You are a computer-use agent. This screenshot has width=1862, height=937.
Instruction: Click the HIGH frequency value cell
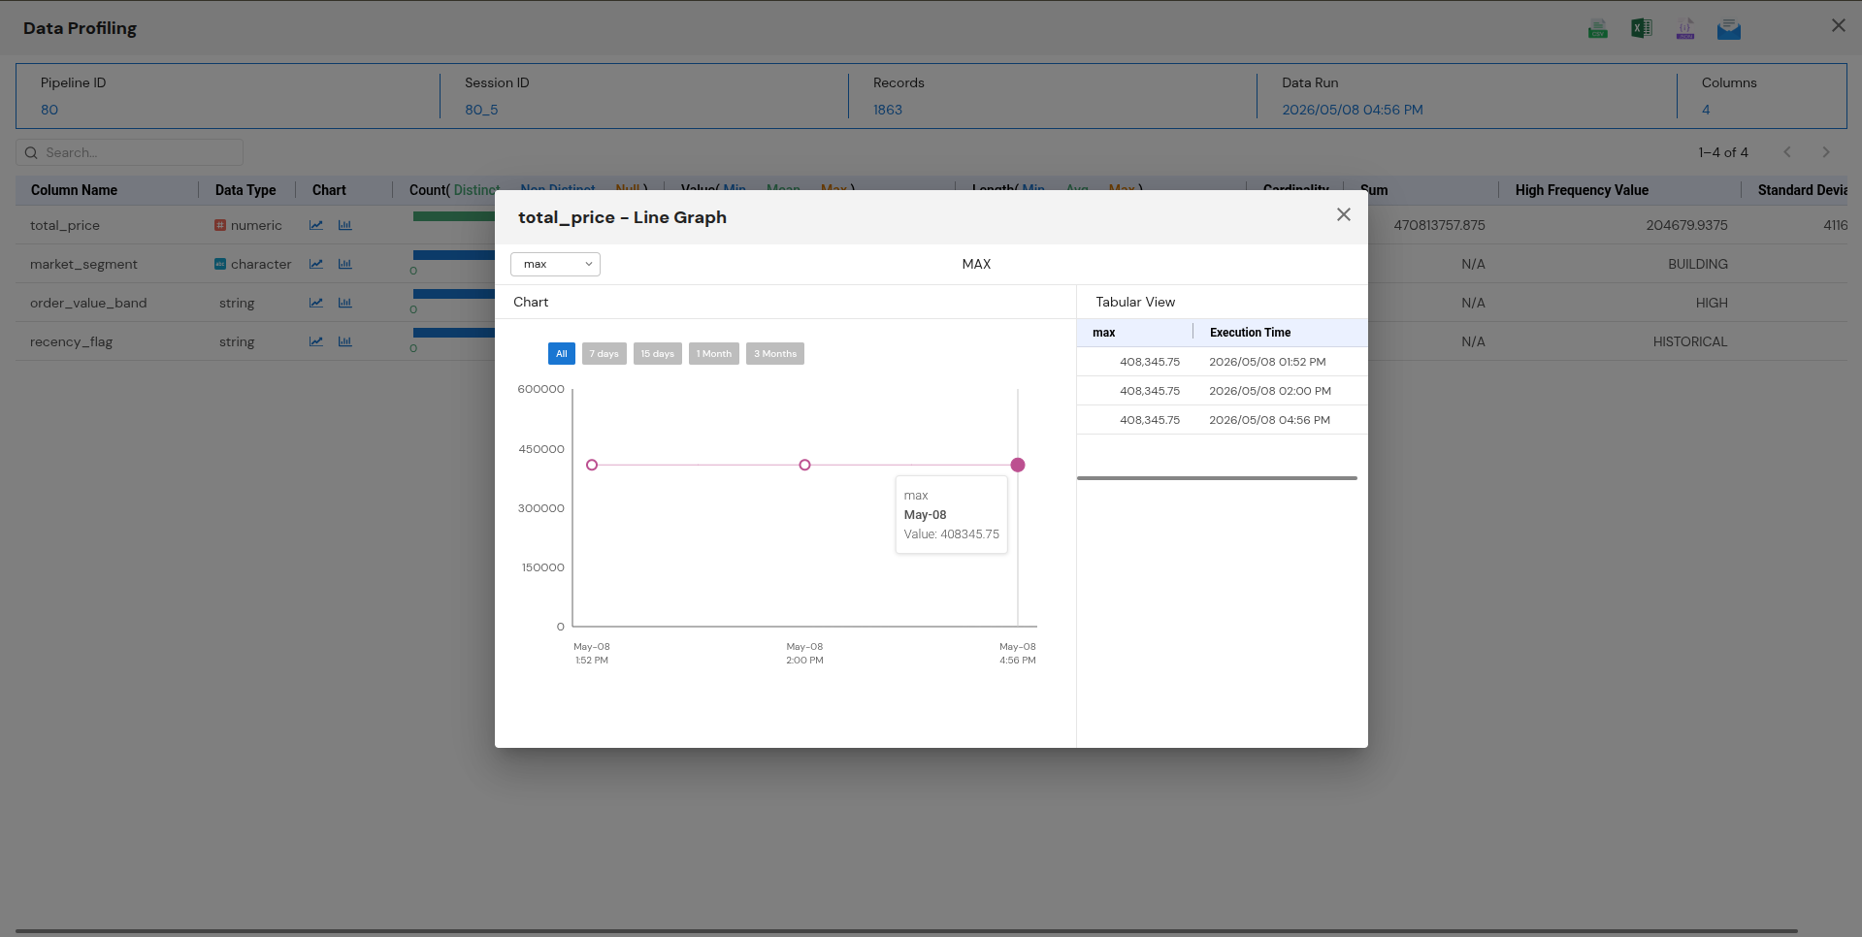1712,303
